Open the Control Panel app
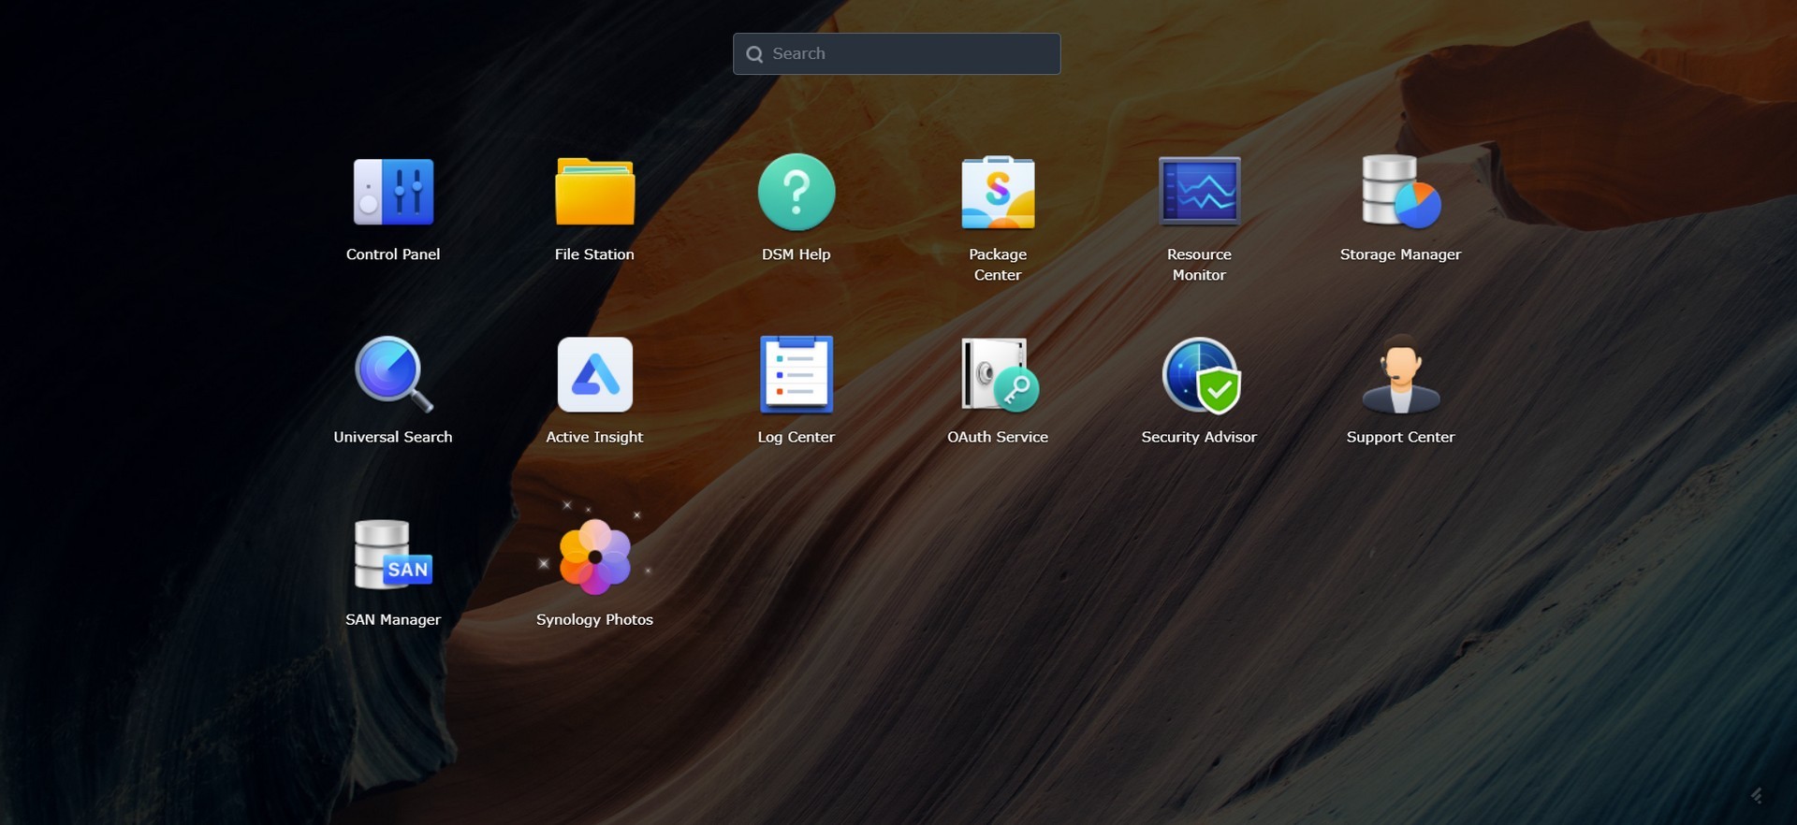The height and width of the screenshot is (825, 1797). 393,193
